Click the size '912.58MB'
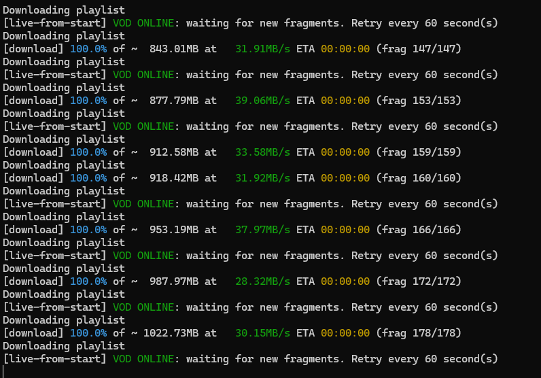The image size is (541, 378). pyautogui.click(x=174, y=152)
